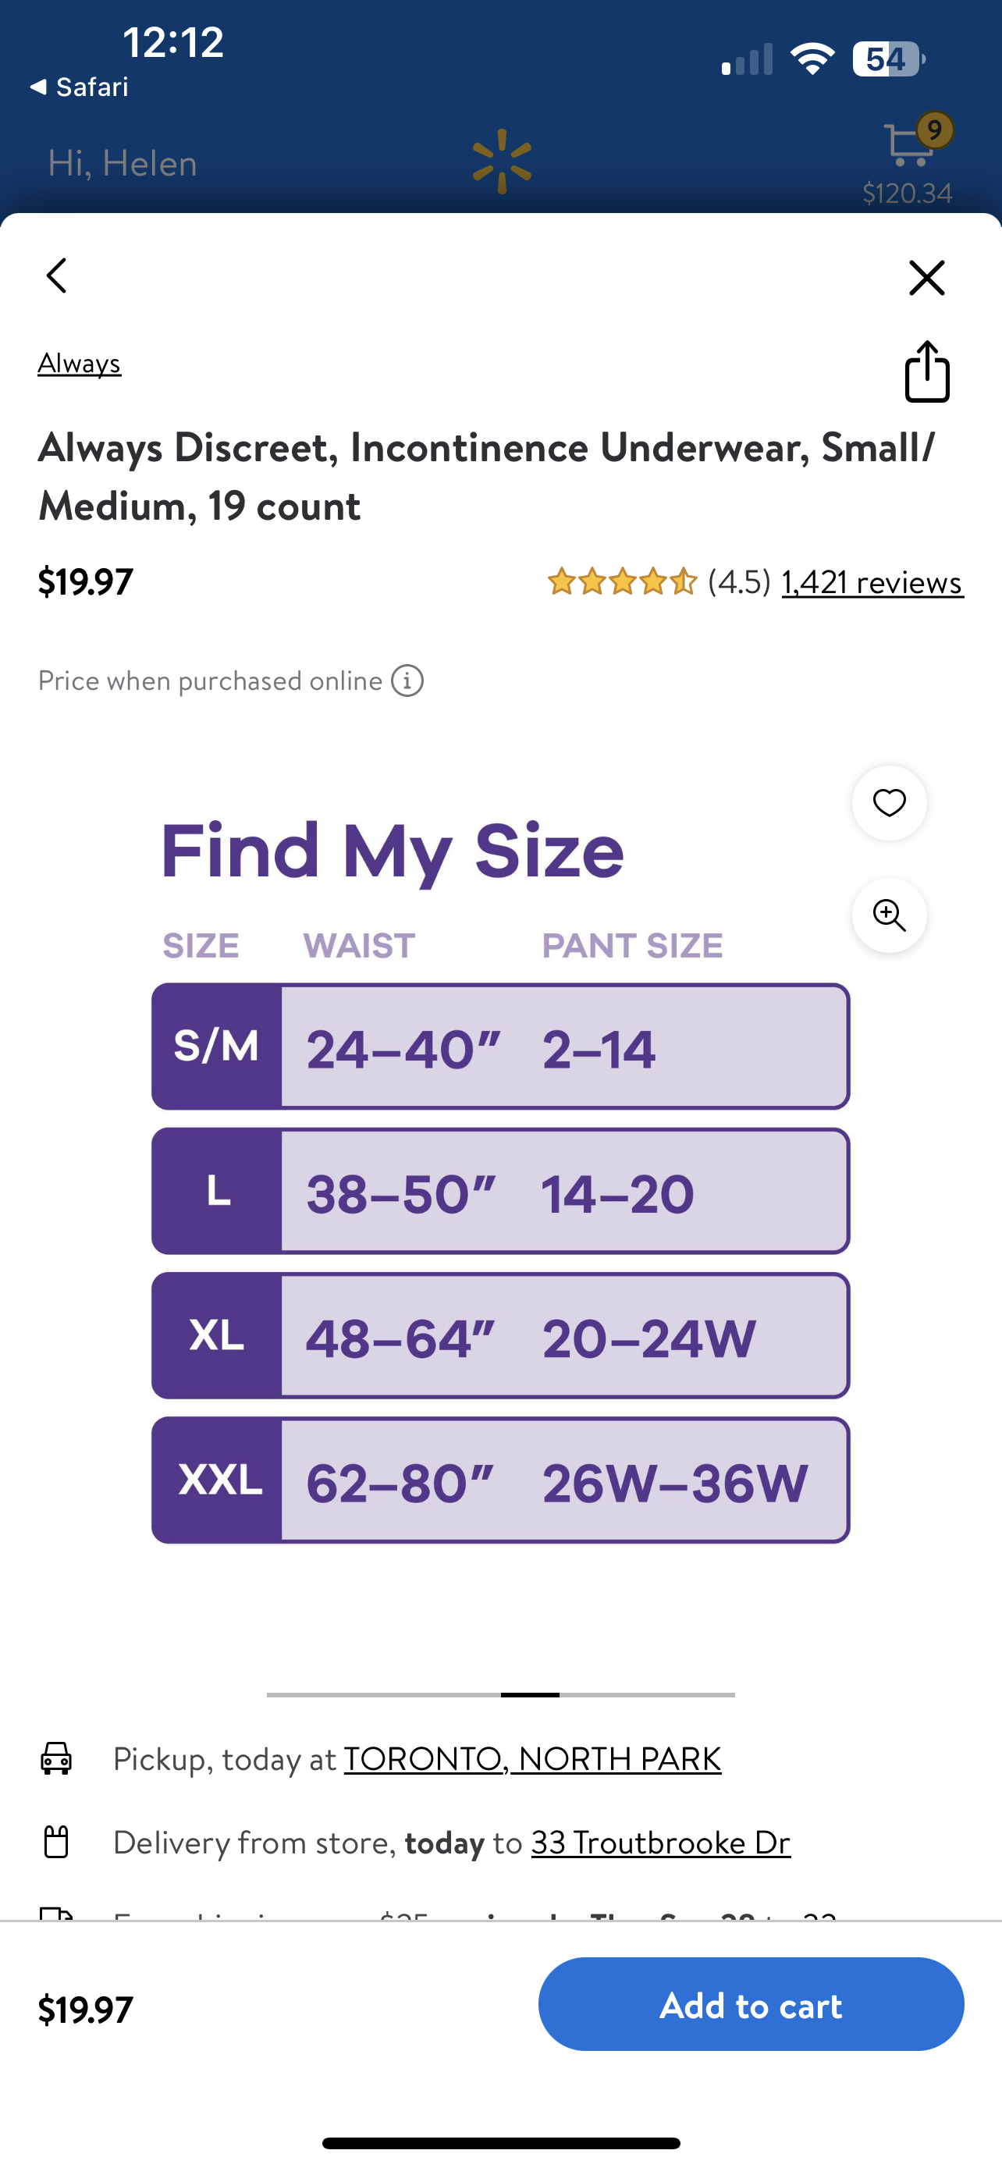Tap the back chevron arrow
The height and width of the screenshot is (2168, 1002).
56,276
